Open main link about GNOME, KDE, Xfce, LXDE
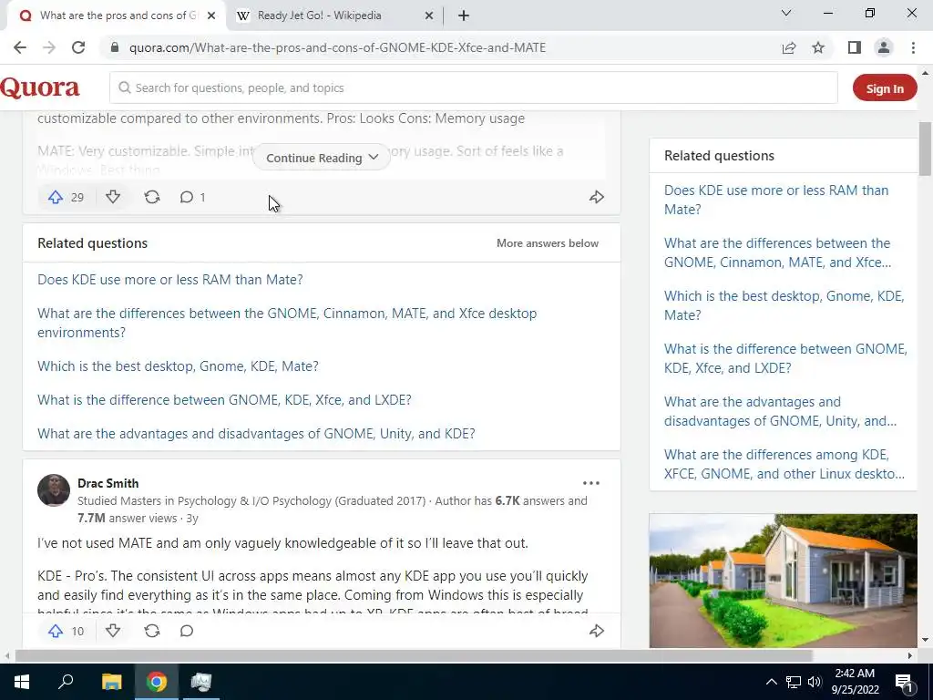Viewport: 933px width, 700px height. (x=224, y=400)
